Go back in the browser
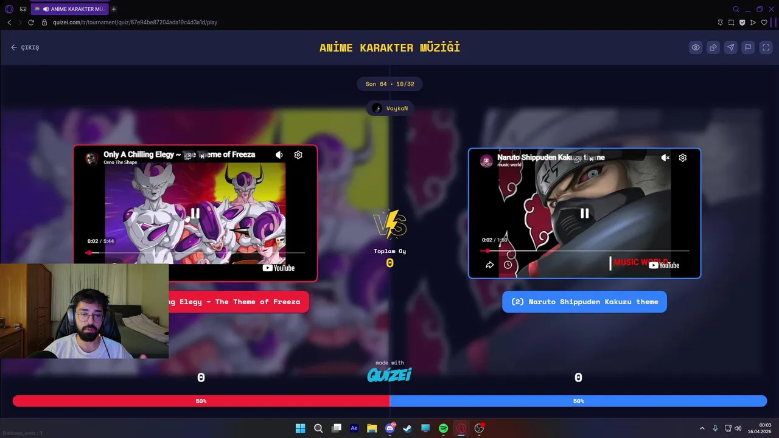779x438 pixels. click(x=9, y=23)
